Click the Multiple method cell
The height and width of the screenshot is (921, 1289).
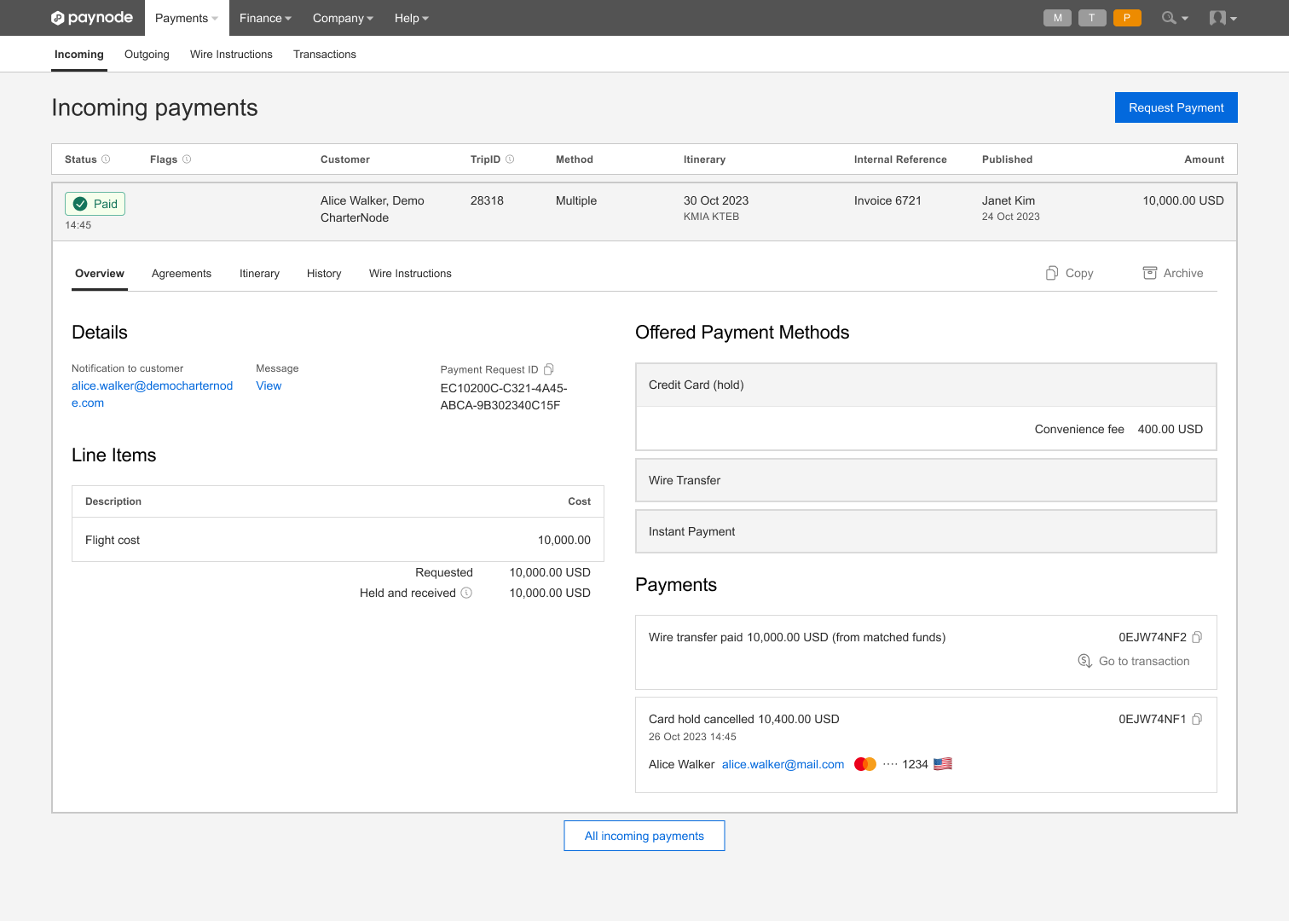576,200
